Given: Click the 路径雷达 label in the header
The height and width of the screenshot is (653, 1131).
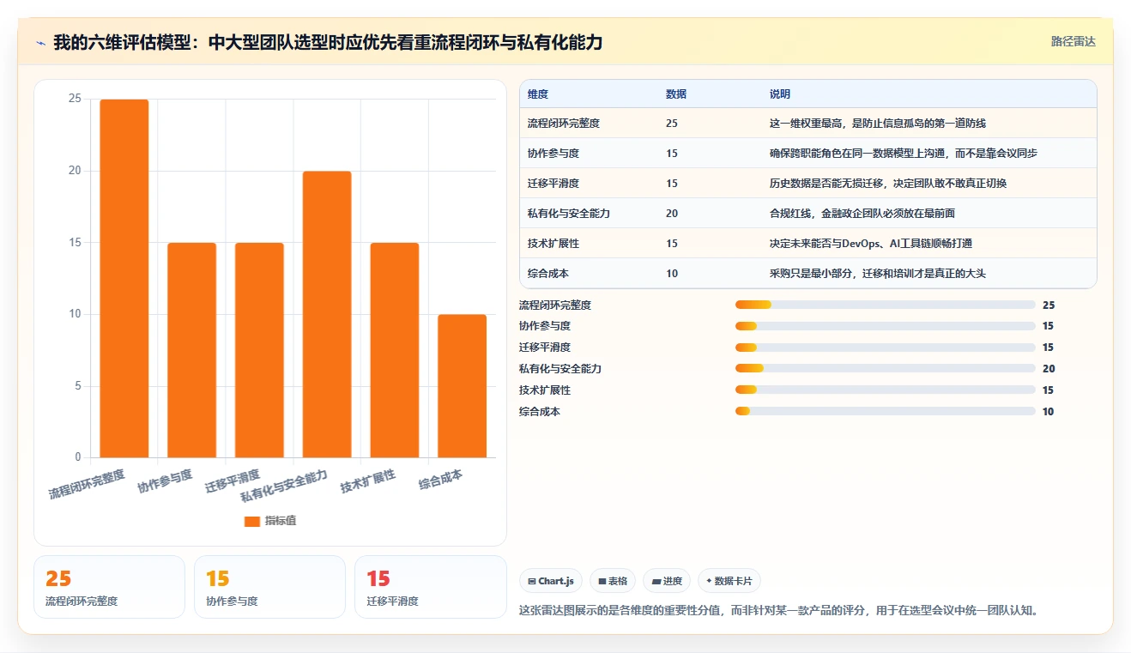Looking at the screenshot, I should click(x=1074, y=41).
